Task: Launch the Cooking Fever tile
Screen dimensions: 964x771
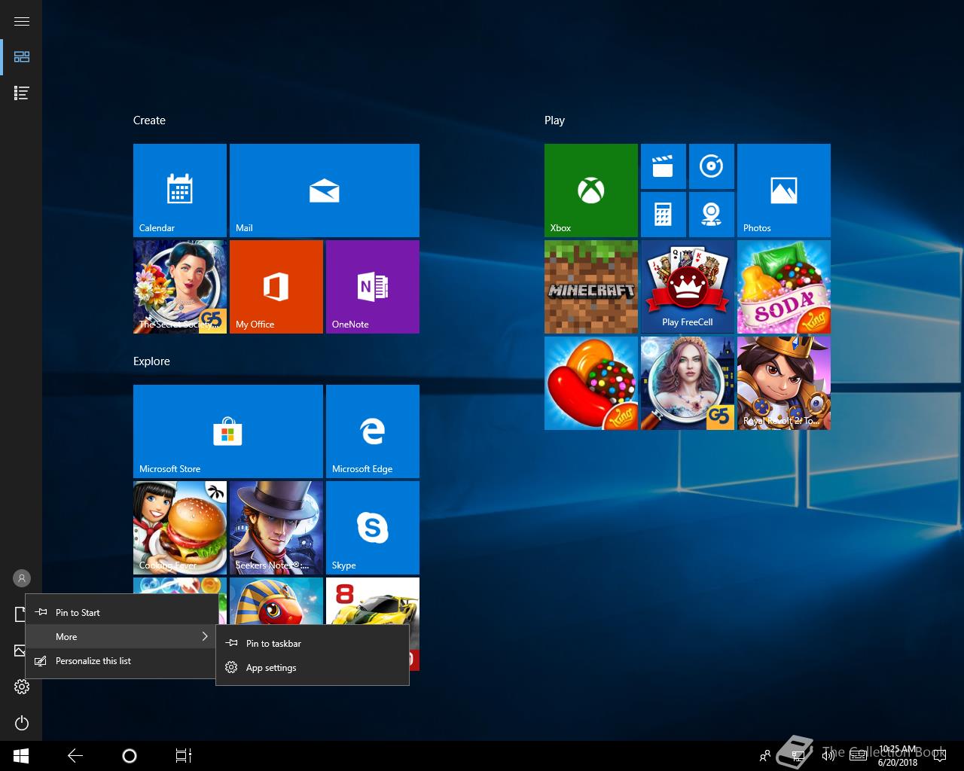Action: click(180, 528)
